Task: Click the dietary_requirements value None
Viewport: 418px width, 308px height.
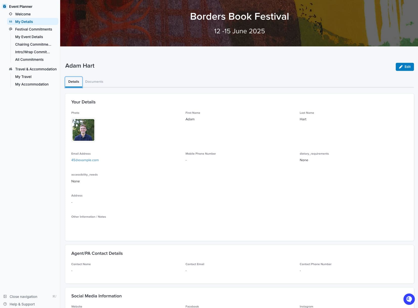Action: click(x=304, y=160)
